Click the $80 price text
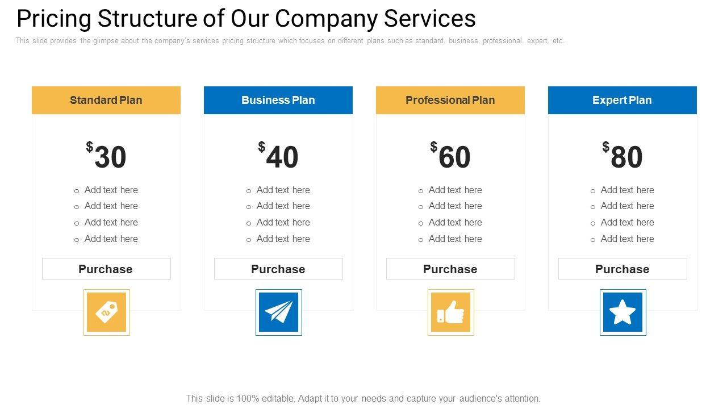The width and height of the screenshot is (727, 409). (x=623, y=156)
